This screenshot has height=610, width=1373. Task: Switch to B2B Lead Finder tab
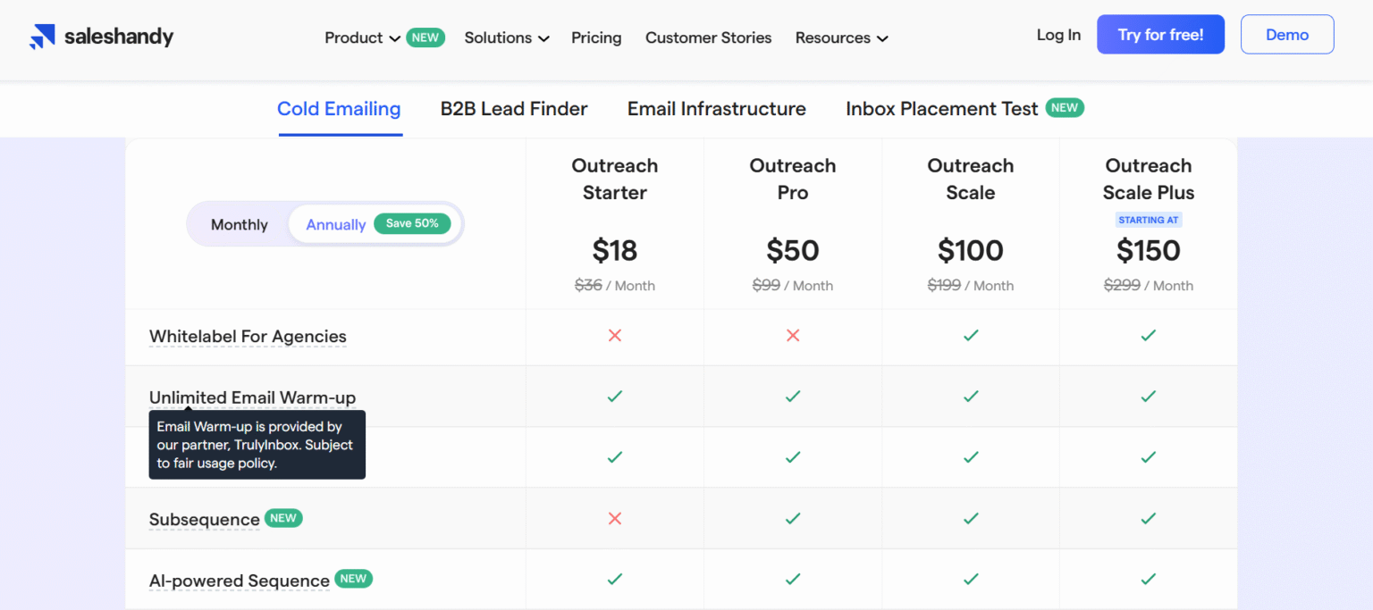click(514, 109)
